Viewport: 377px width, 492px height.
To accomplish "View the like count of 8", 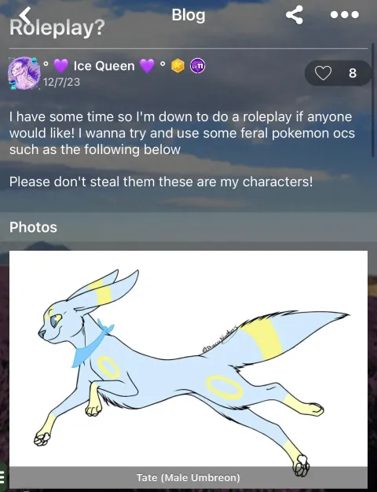I will (353, 73).
